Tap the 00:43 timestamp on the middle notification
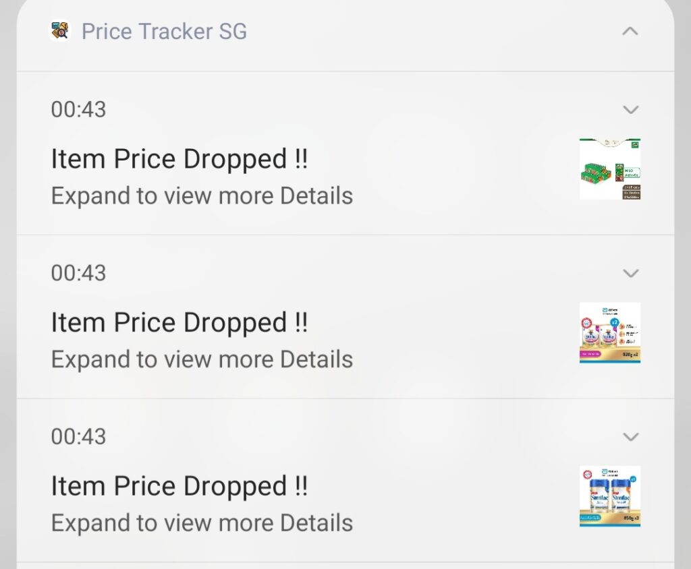This screenshot has width=691, height=569. (78, 273)
